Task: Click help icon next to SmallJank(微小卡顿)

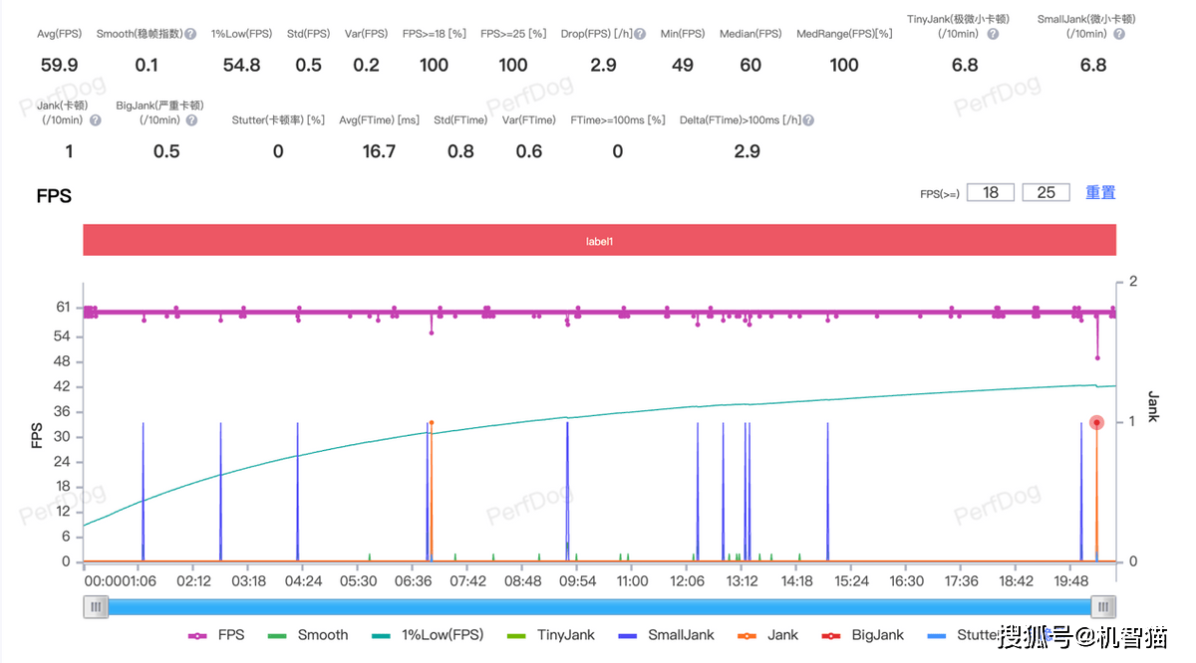Action: point(1119,34)
